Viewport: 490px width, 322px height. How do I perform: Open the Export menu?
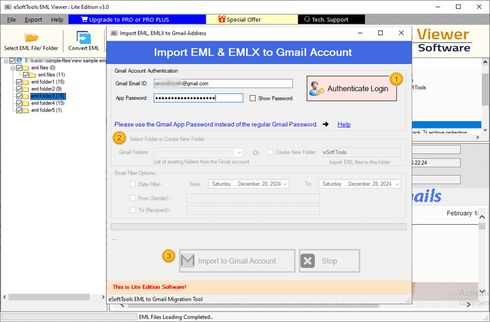tap(34, 20)
